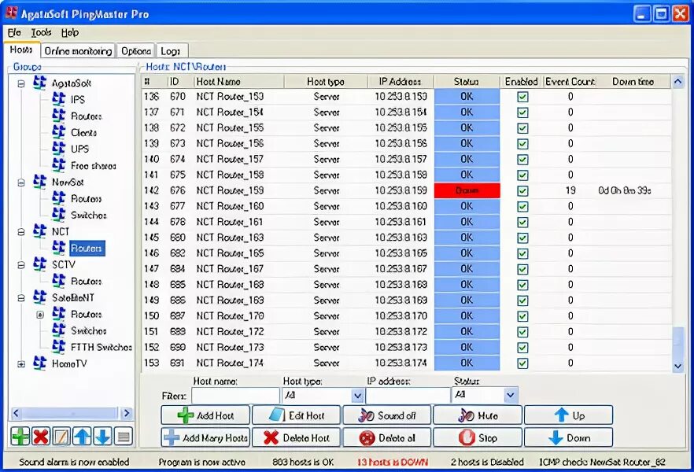Click the SCTV group icon
Viewport: 694px width, 472px height.
pyautogui.click(x=40, y=264)
